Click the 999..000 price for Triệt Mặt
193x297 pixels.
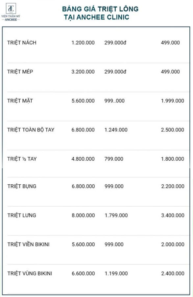[x=114, y=101]
